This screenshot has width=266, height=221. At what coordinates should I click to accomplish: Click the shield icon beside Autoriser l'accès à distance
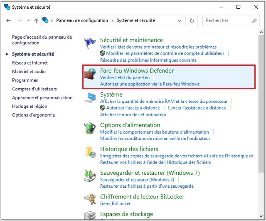(102, 108)
